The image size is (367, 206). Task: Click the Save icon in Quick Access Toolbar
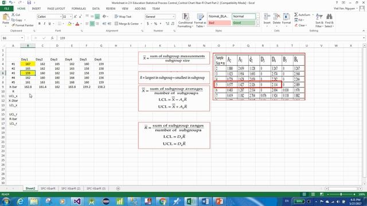click(29, 3)
